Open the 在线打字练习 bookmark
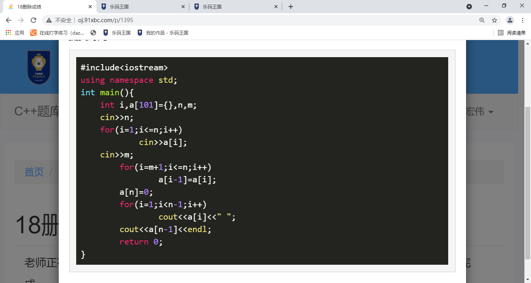The height and width of the screenshot is (283, 531). pos(58,33)
